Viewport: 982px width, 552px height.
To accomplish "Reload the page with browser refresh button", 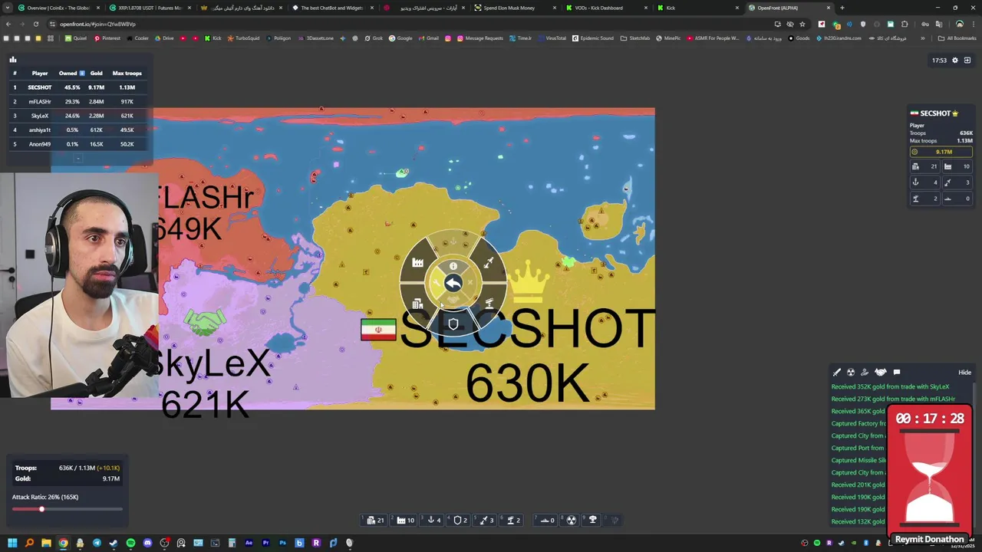I will click(35, 24).
